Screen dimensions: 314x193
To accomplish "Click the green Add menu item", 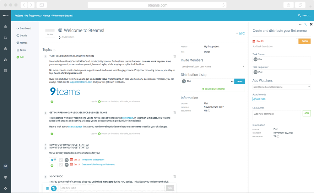I will pyautogui.click(x=20, y=57).
